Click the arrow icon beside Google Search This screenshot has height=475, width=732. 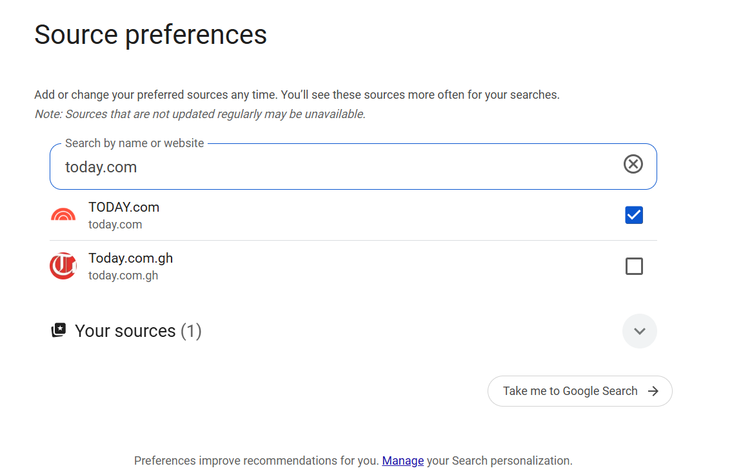click(653, 391)
